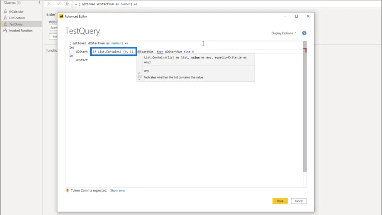Image resolution: width=382 pixels, height=215 pixels.
Task: Show next tooltip overload with down arrow
Action: 139,79
